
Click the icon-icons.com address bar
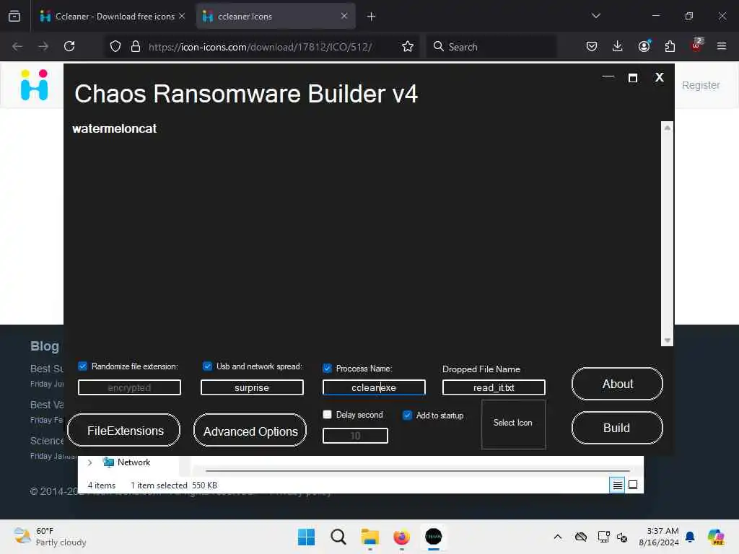260,47
